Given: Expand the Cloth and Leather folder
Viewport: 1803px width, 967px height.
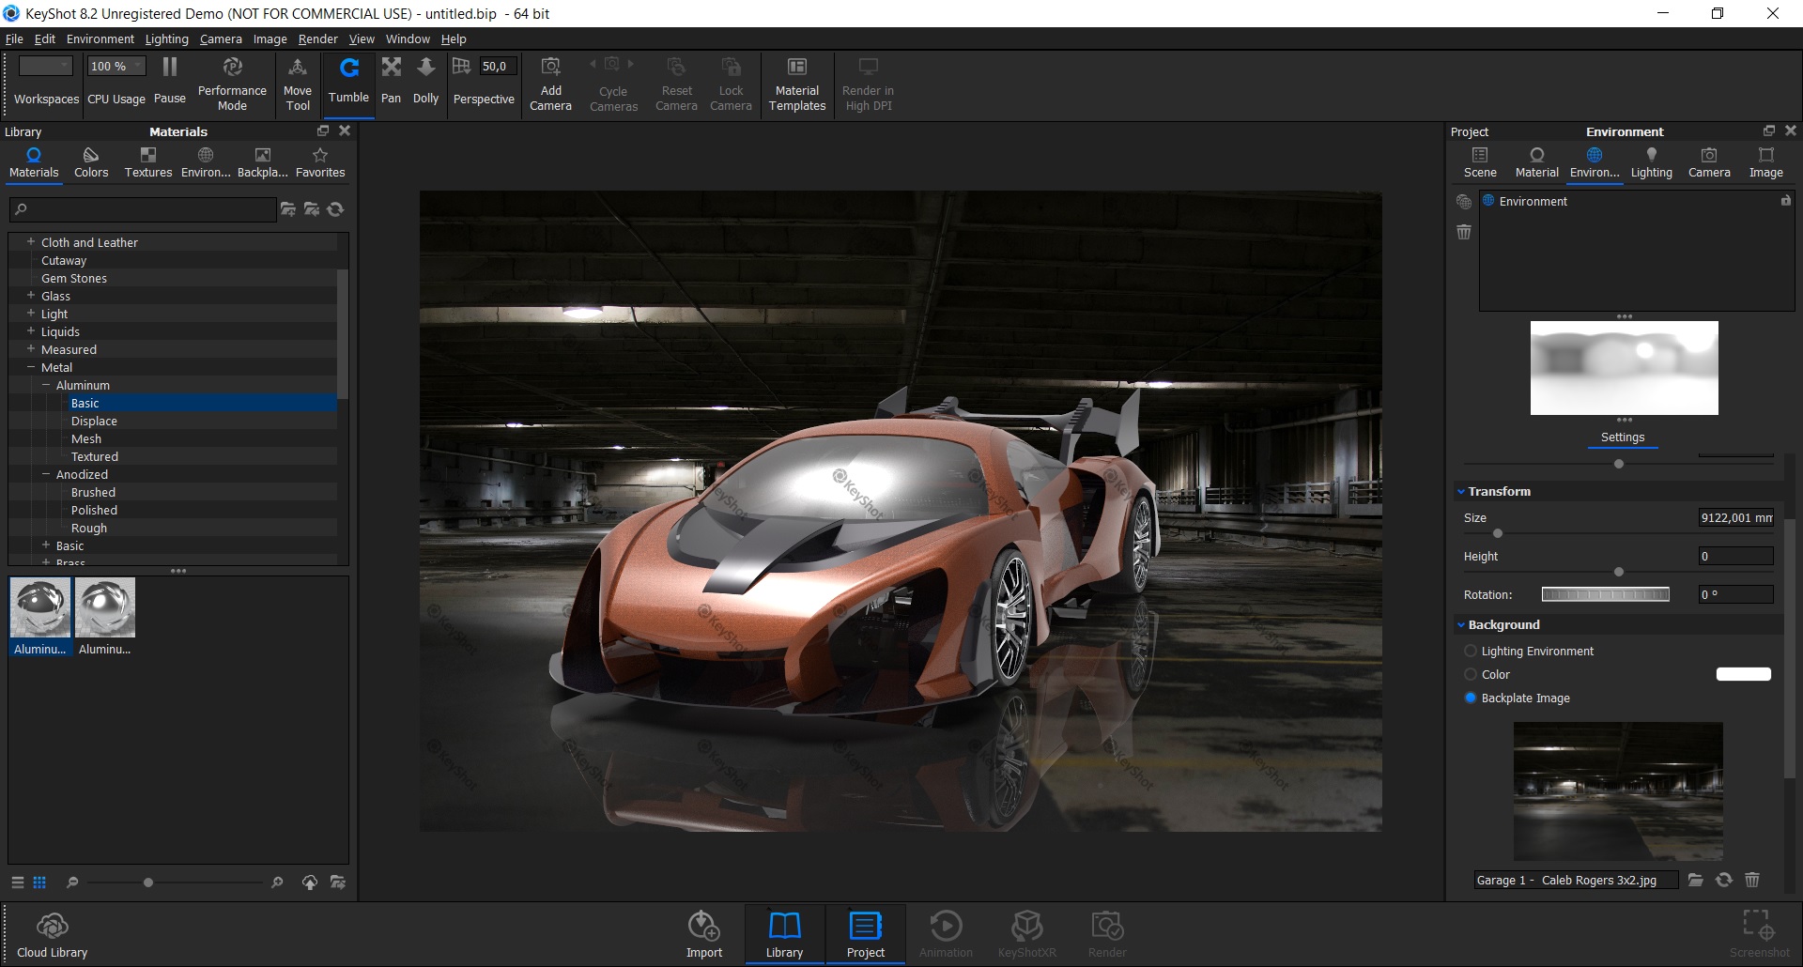Looking at the screenshot, I should [x=31, y=242].
